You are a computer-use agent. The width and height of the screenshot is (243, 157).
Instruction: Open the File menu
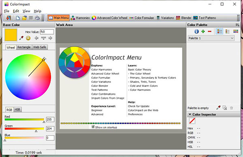click(x=6, y=11)
